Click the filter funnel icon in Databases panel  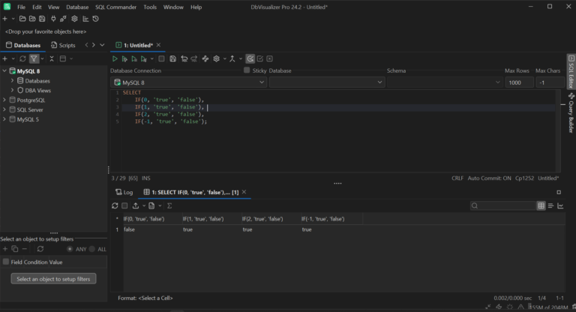point(34,58)
